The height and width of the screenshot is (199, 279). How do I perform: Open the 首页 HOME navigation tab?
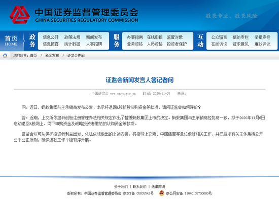pyautogui.click(x=11, y=41)
